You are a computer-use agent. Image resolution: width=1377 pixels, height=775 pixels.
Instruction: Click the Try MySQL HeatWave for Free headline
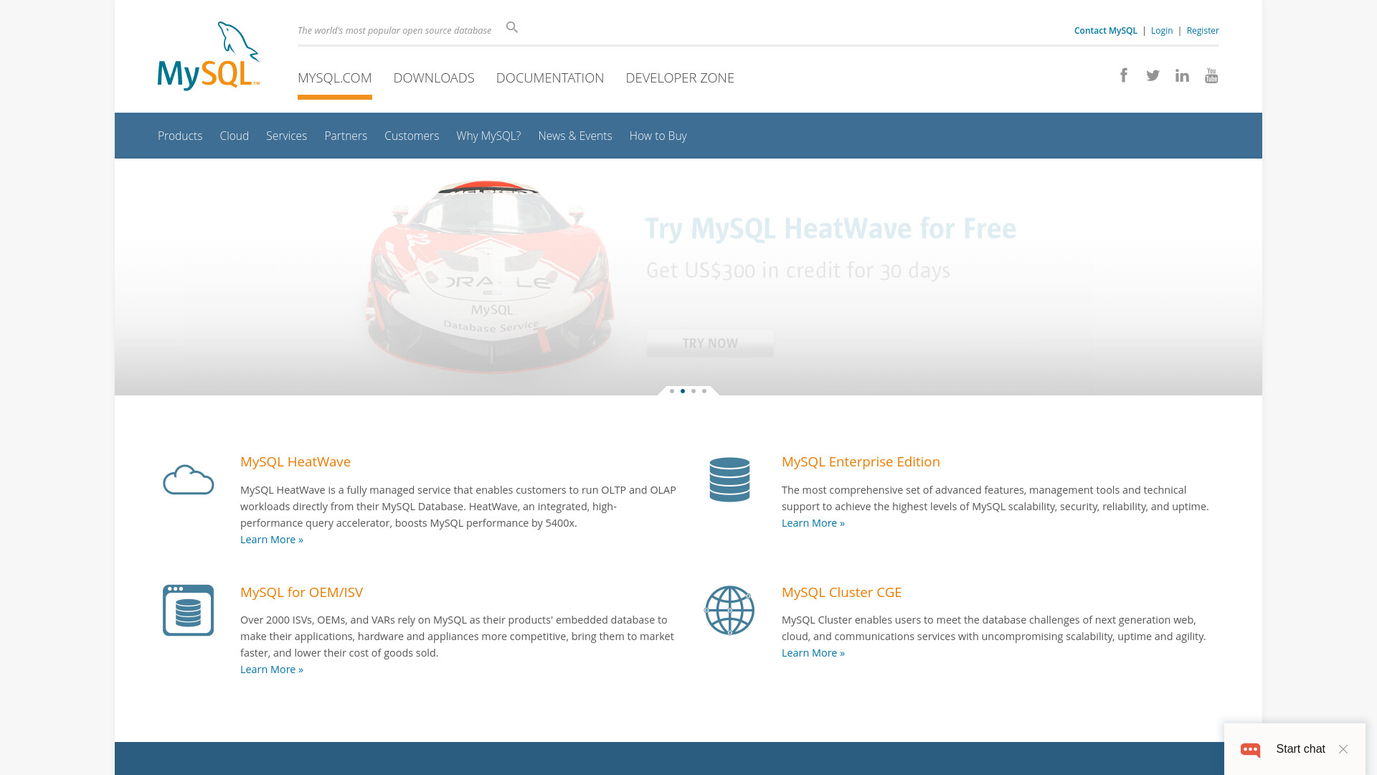point(831,229)
